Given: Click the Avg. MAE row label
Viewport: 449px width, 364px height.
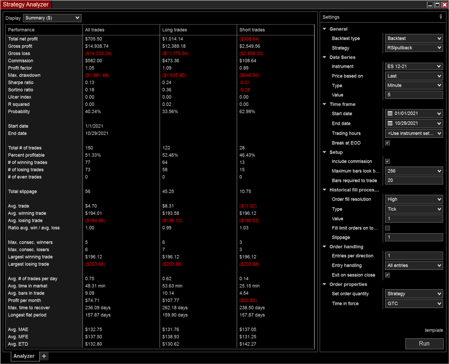Looking at the screenshot, I should tap(18, 330).
